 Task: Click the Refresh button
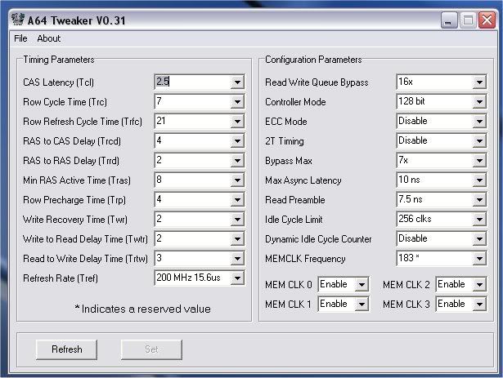click(x=66, y=349)
